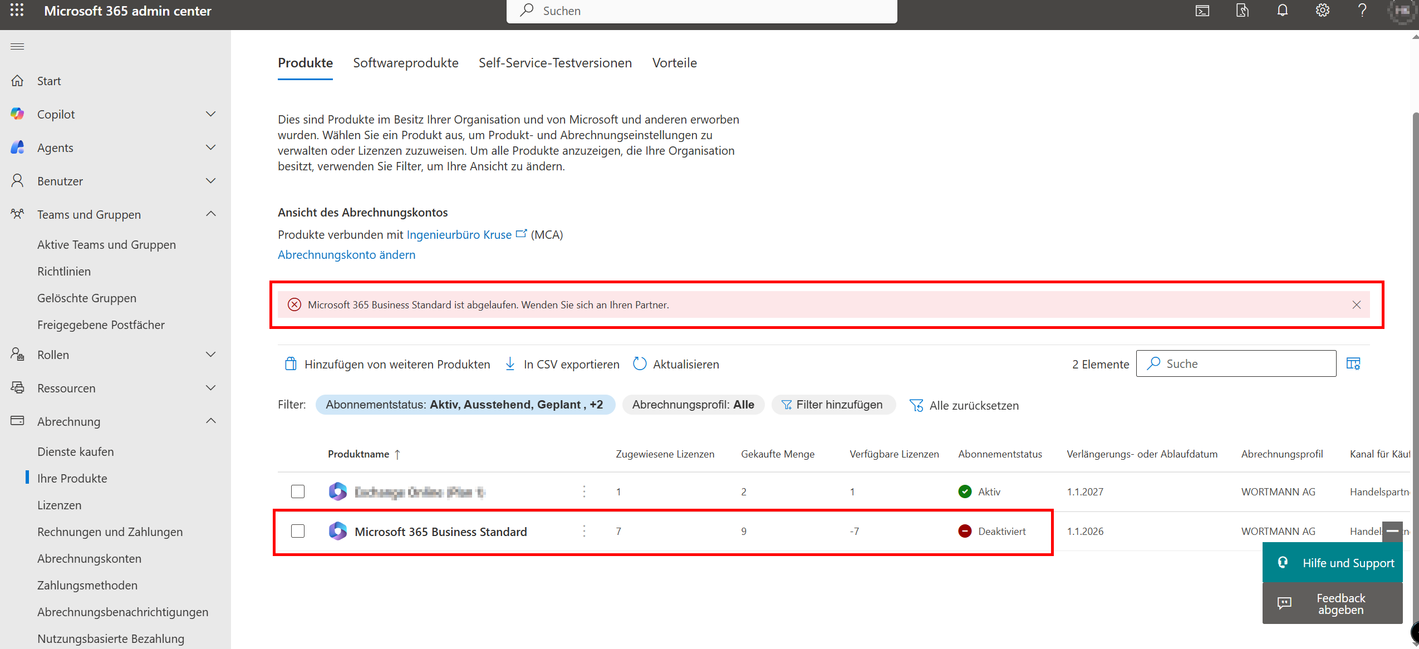Check the Microsoft 365 Business Standard row checkbox
The image size is (1419, 649).
pos(298,532)
